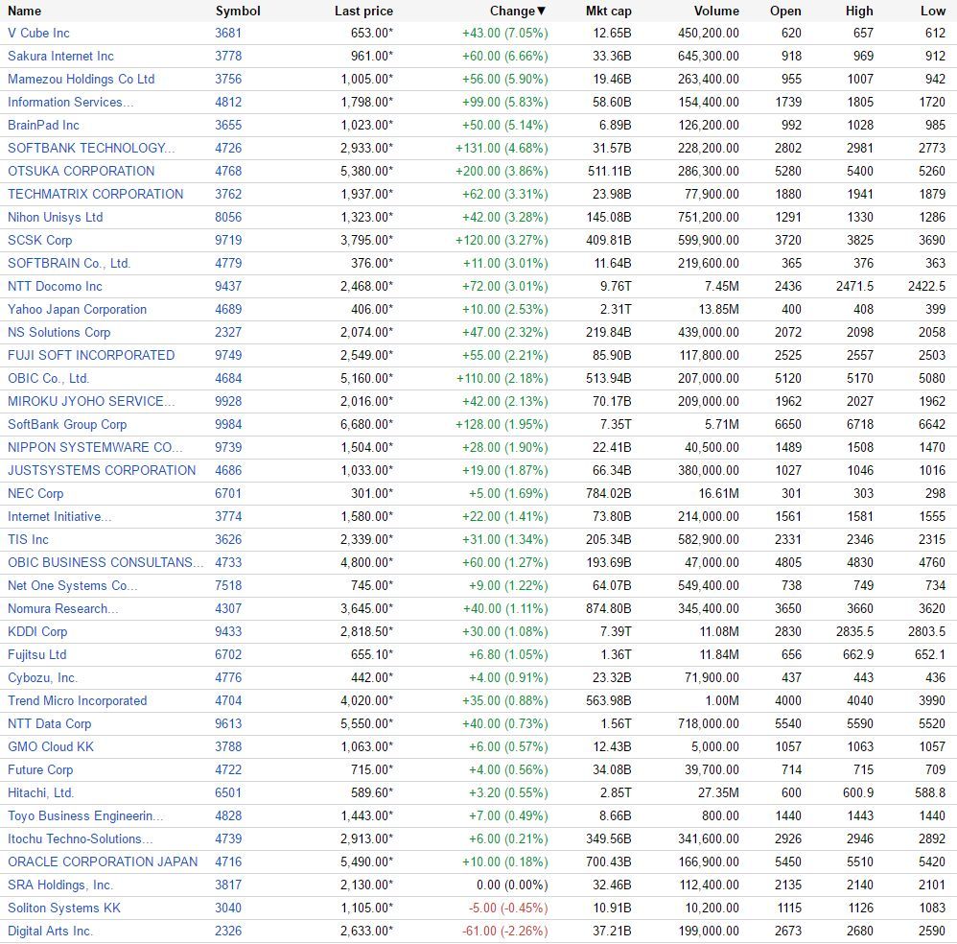Open JUSTSYSTEMS CORPORATION link

102,471
